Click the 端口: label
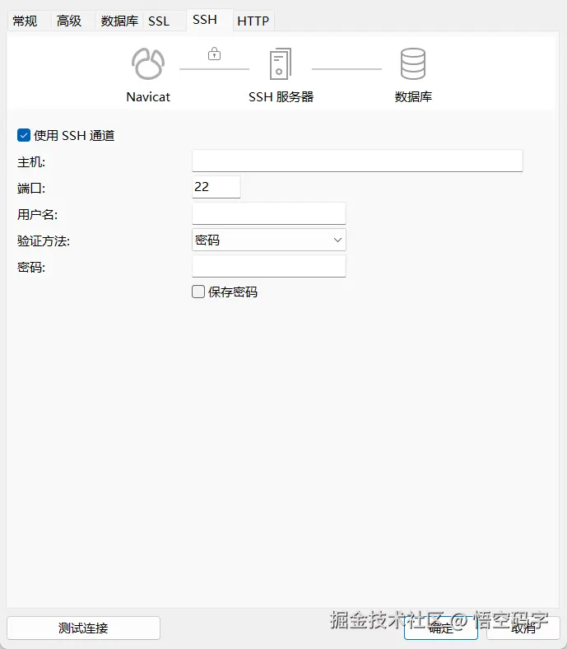 tap(31, 189)
